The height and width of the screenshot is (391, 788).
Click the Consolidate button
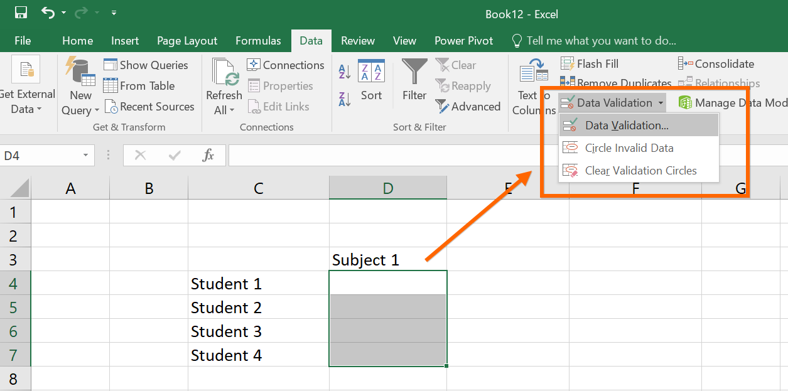tap(716, 63)
